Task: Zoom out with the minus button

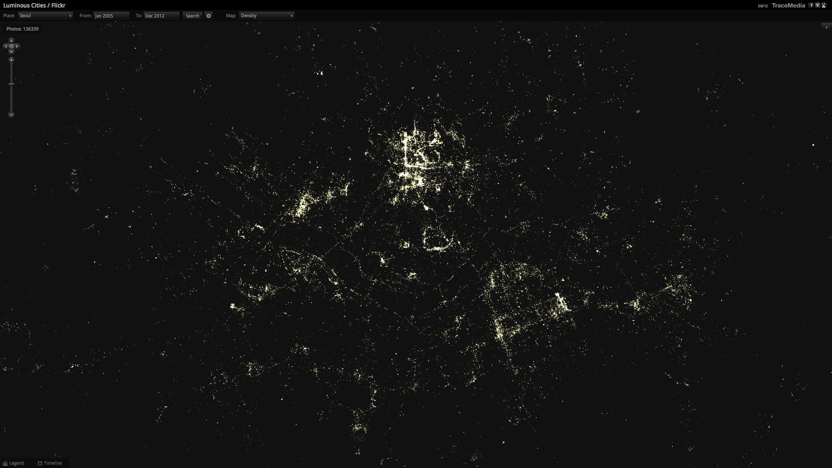Action: coord(11,115)
